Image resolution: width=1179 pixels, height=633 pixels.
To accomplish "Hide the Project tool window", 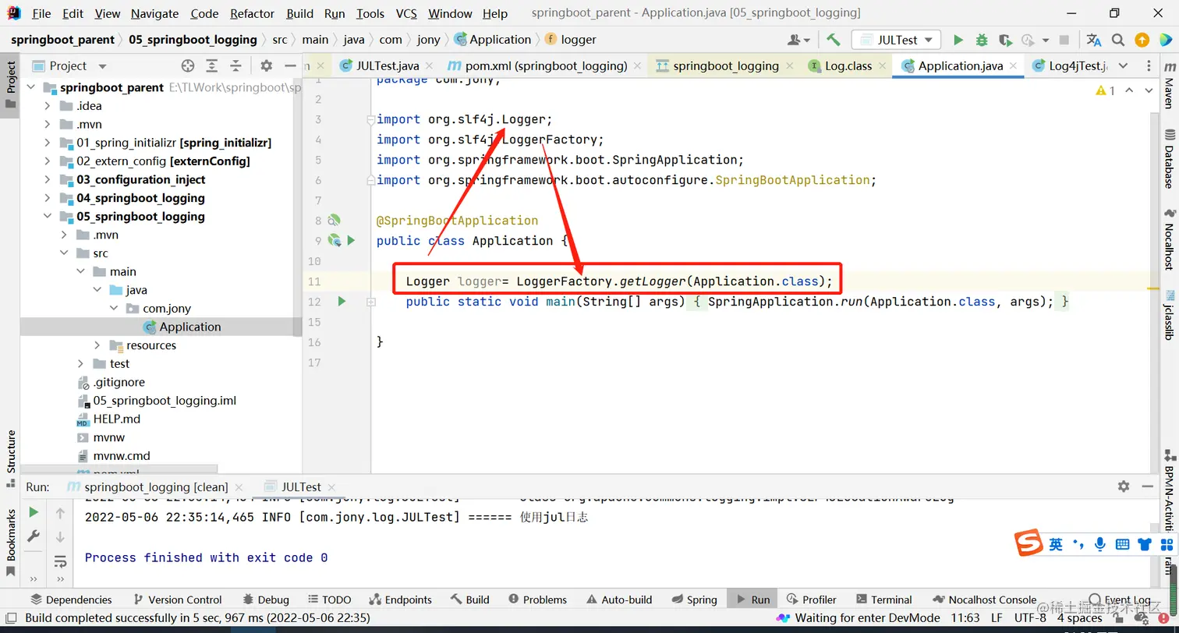I will tap(290, 66).
